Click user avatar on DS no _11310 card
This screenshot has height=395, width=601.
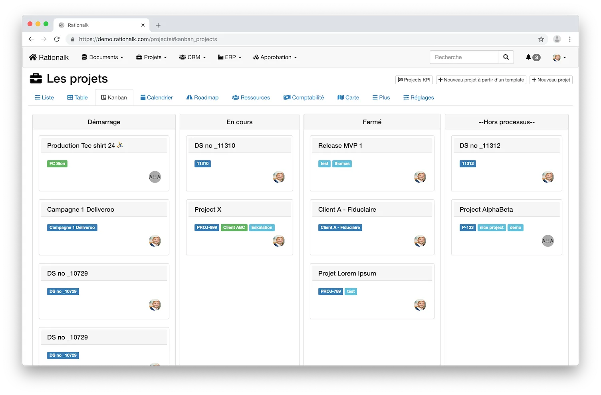point(279,177)
